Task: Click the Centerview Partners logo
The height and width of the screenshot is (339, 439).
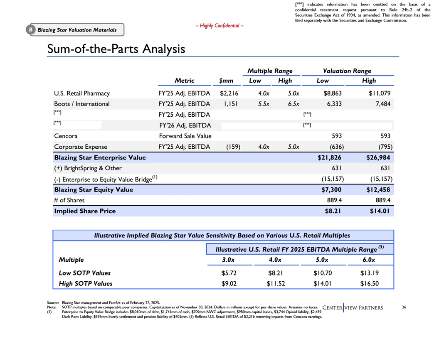Action: [353, 308]
